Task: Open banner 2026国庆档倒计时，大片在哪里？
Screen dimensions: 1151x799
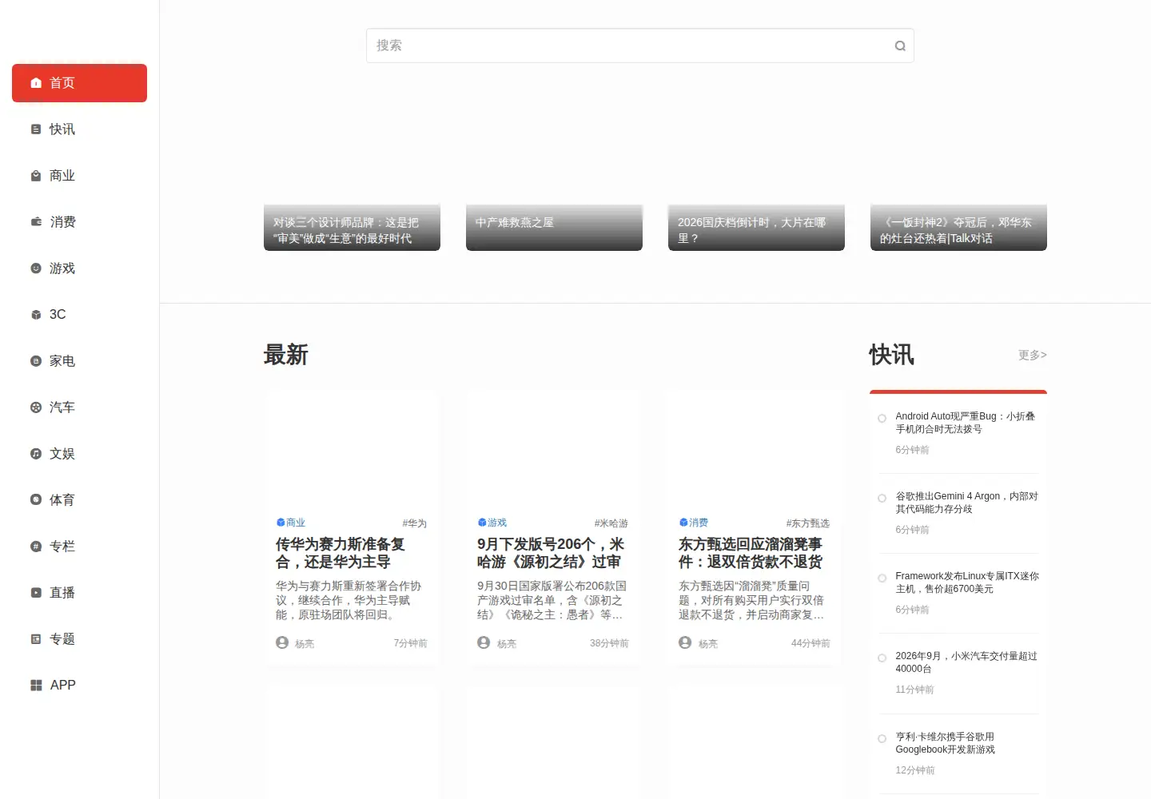Action: 756,227
